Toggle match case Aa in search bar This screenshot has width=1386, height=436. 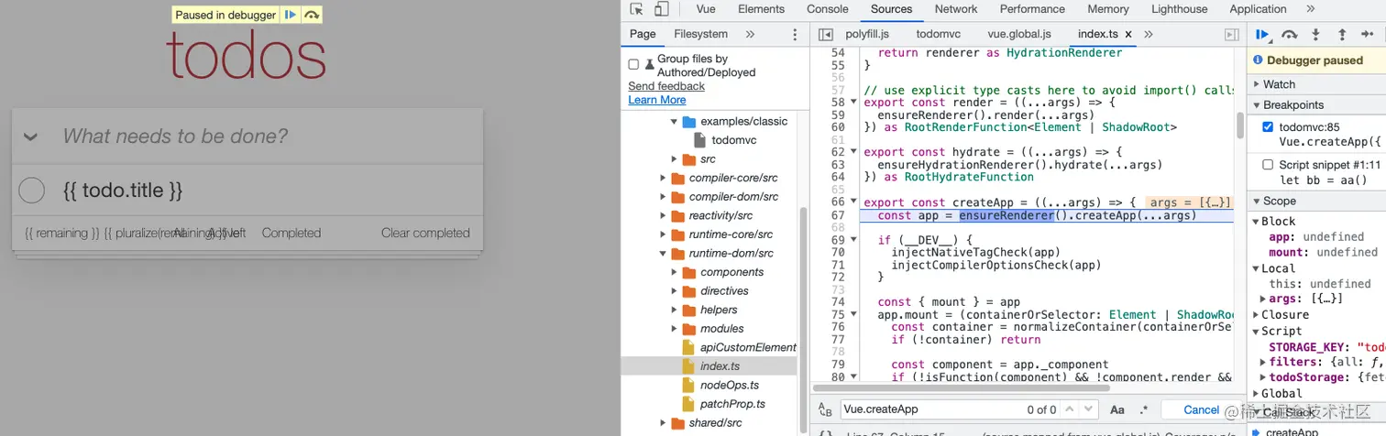click(1117, 409)
